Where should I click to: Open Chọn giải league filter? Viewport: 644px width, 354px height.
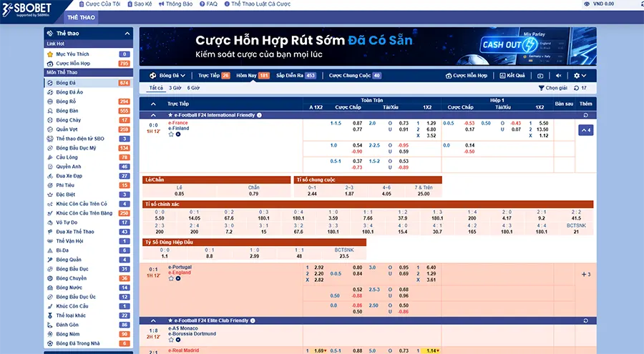click(x=553, y=88)
